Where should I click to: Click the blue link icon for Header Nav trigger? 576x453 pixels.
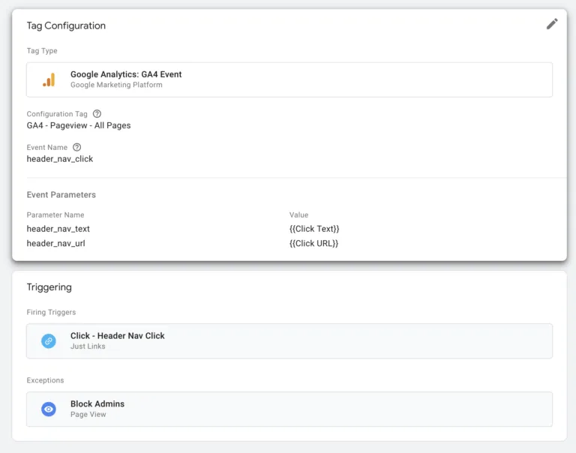[49, 341]
